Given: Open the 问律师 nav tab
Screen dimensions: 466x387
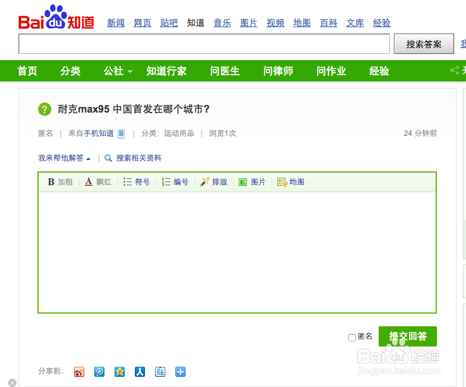Looking at the screenshot, I should tap(278, 71).
